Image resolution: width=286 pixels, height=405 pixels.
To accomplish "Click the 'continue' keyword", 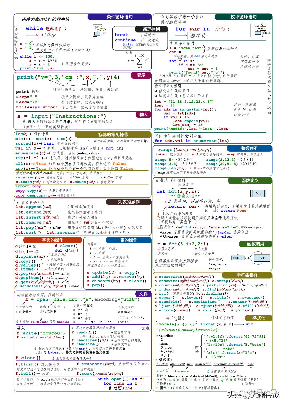I will click(x=125, y=40).
